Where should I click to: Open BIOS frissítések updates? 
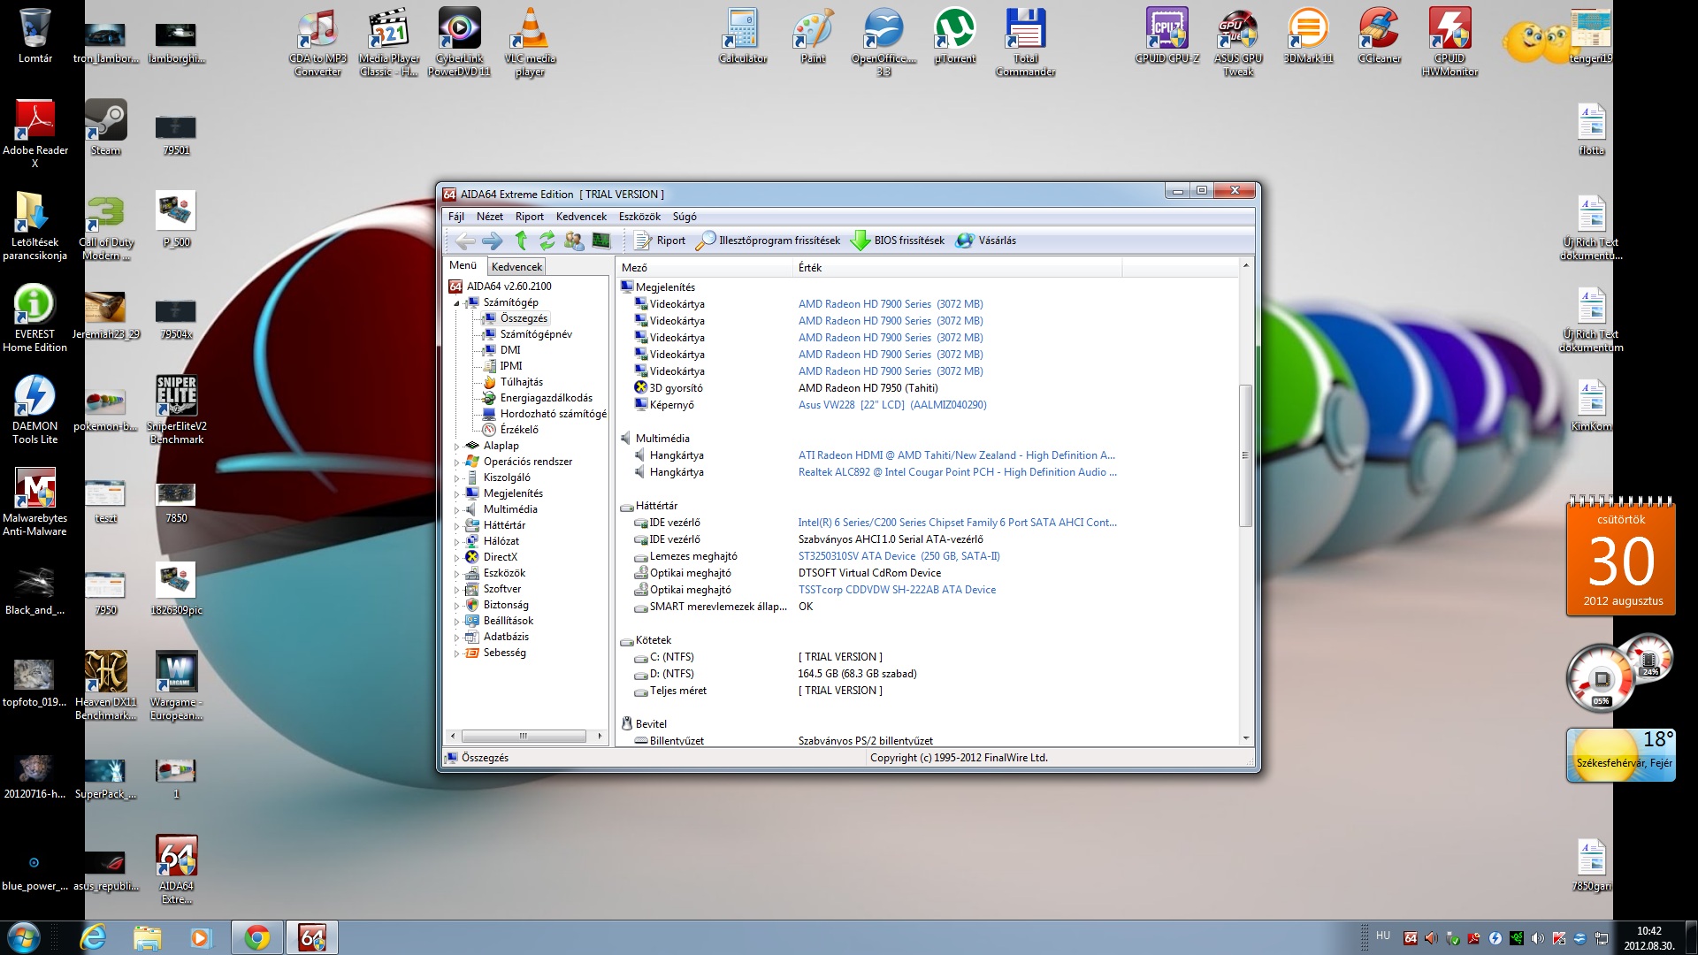click(x=898, y=241)
